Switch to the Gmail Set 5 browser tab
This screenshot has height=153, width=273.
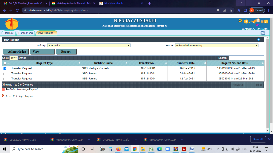[26, 3]
